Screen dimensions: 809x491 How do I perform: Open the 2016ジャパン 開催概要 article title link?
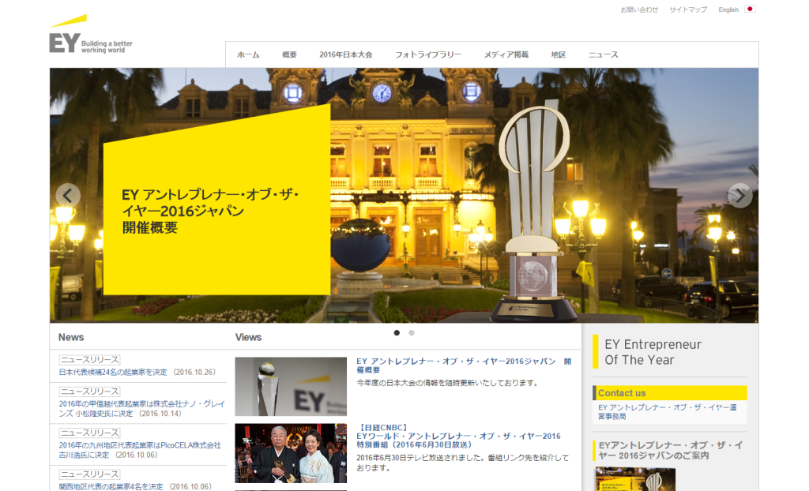click(464, 365)
